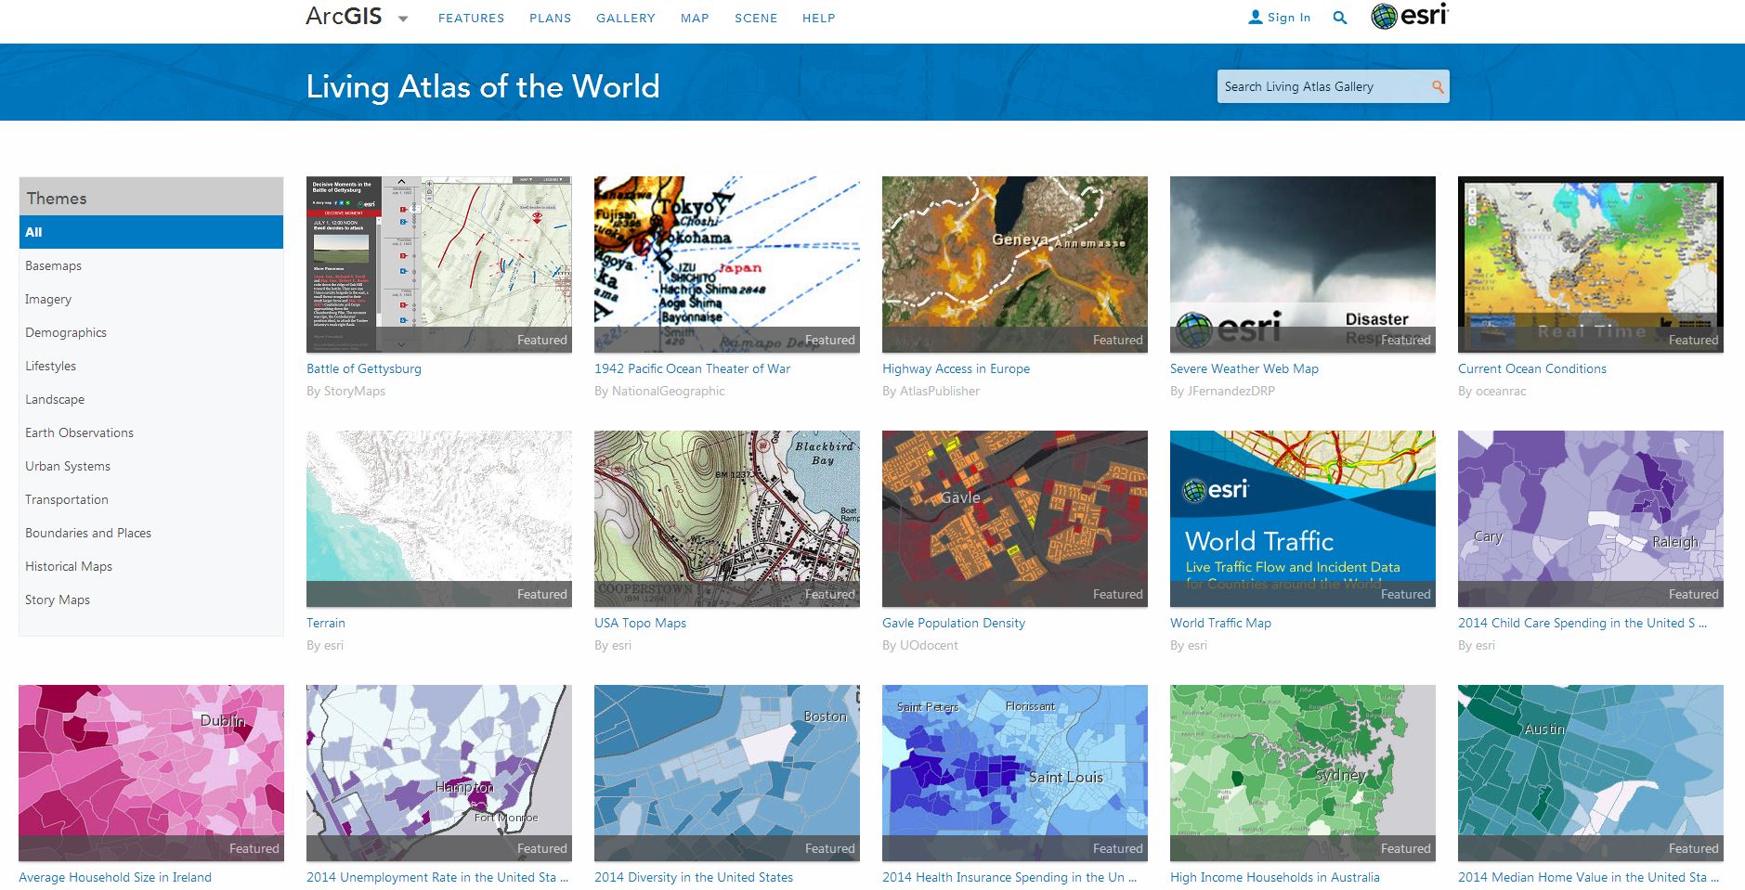Open the USA Topo Maps thumbnail

tap(727, 519)
